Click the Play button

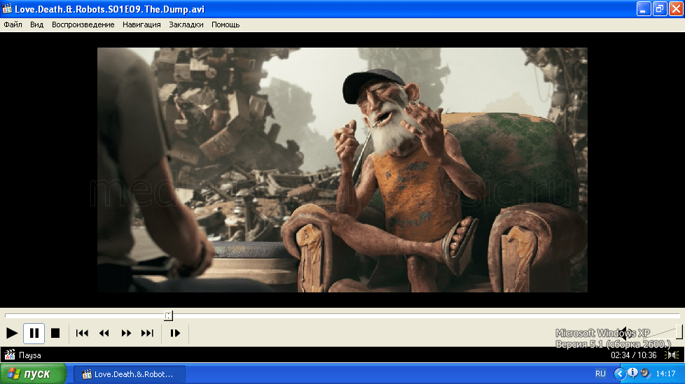pos(12,334)
